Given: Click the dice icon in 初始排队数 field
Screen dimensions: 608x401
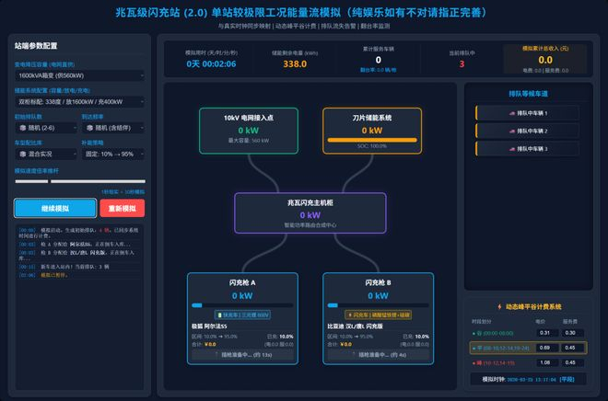Looking at the screenshot, I should point(23,128).
